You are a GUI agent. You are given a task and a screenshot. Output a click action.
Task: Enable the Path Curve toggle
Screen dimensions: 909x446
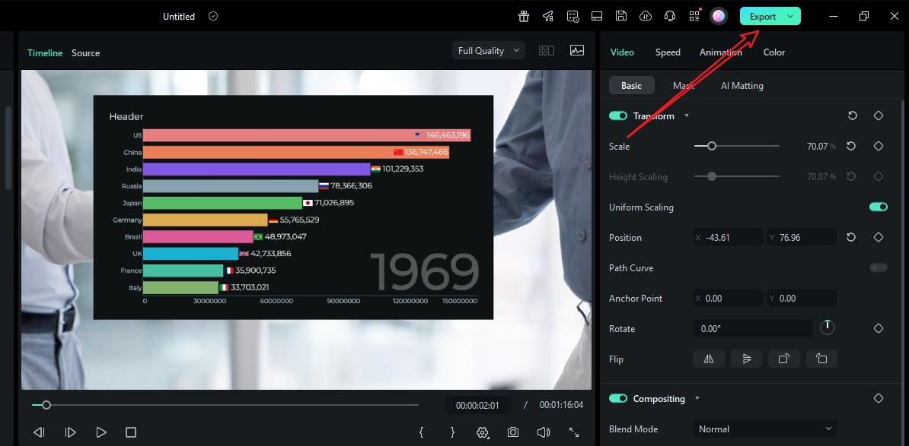(878, 267)
